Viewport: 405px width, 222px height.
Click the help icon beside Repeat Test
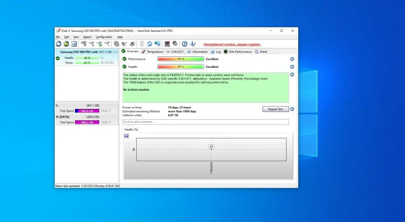[292, 108]
